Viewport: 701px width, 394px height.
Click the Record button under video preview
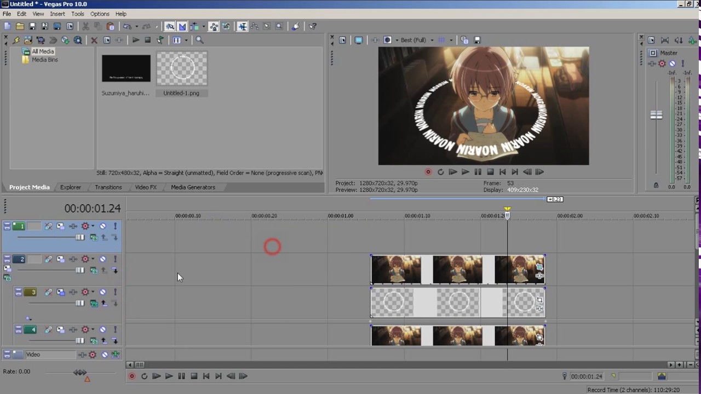click(428, 172)
